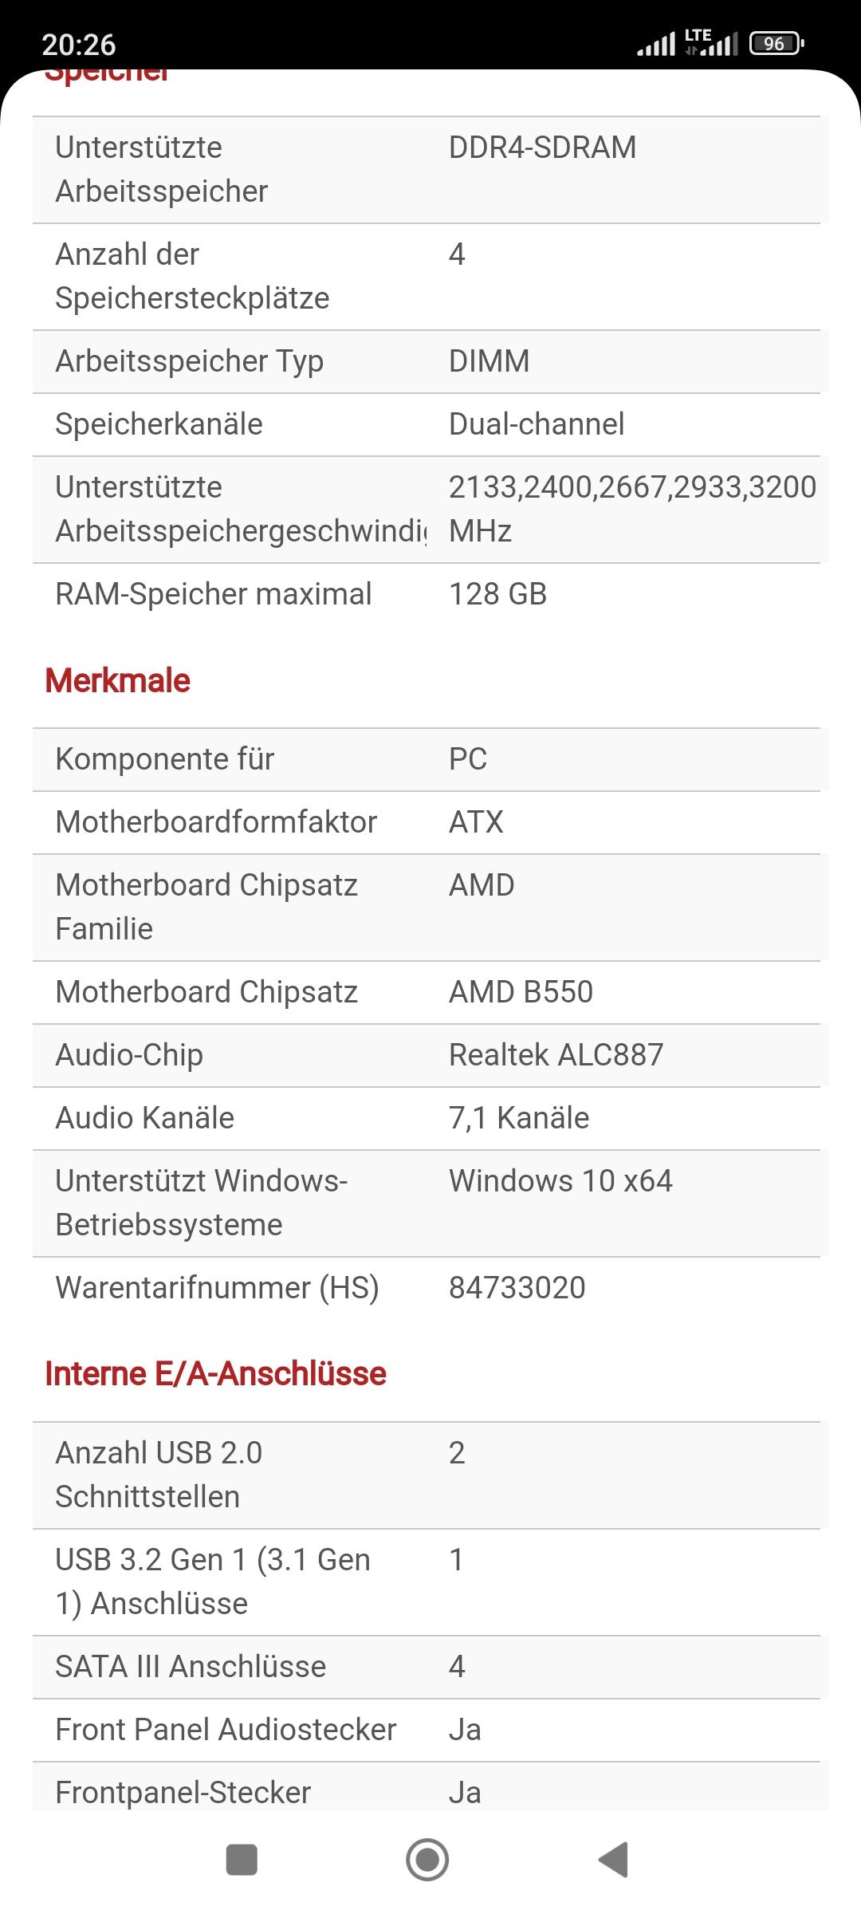Viewport: 861px width, 1914px height.
Task: Tap the 7,1 Kanäle value
Action: [519, 1118]
